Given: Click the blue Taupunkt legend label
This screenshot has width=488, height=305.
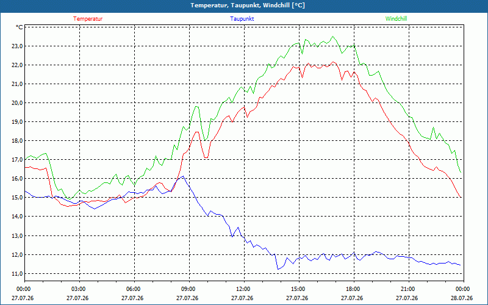Looking at the screenshot, I should click(242, 19).
